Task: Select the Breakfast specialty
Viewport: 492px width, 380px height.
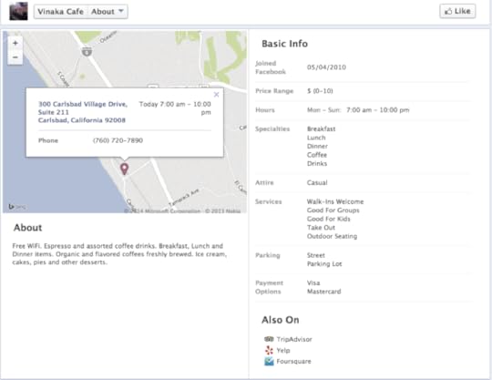Action: [321, 129]
